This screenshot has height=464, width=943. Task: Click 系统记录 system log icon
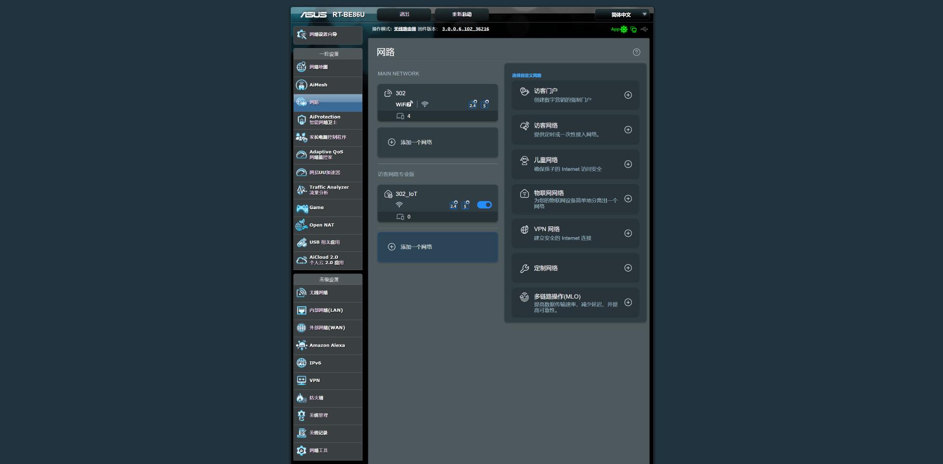[302, 433]
